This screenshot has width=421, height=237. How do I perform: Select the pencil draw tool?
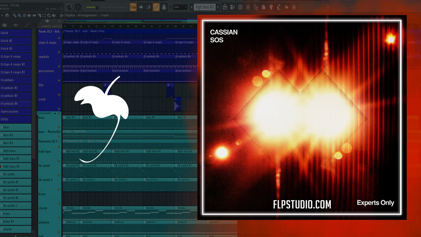(x=15, y=15)
